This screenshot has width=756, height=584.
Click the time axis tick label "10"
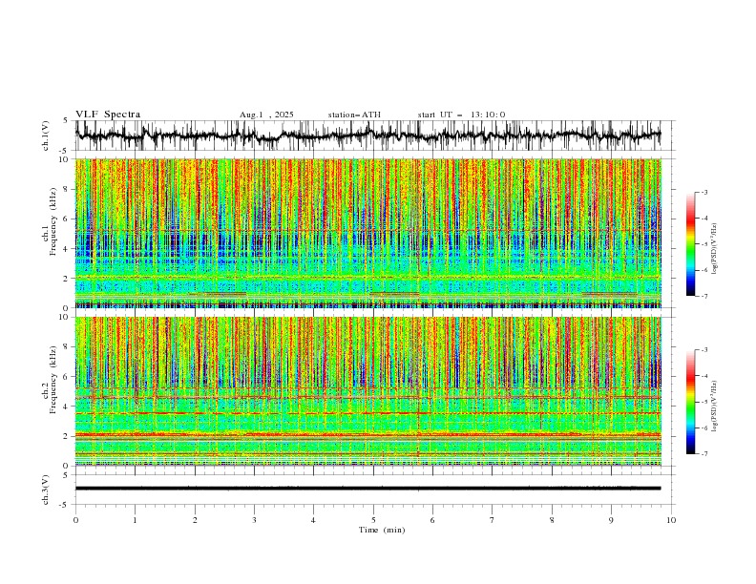coord(671,520)
